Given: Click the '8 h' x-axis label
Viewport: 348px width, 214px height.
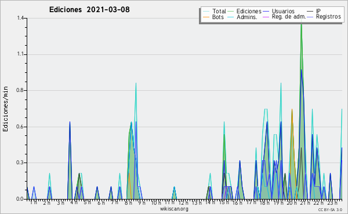Looking at the screenshot, I should point(128,202).
